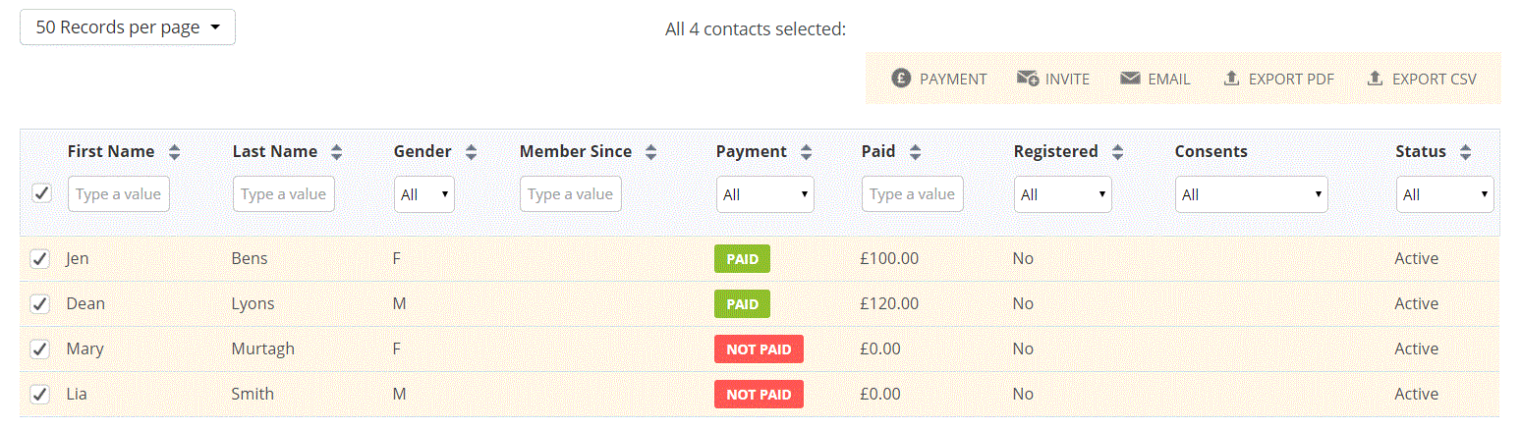The width and height of the screenshot is (1521, 429).
Task: Click the NOT PAID badge for Lia Smith
Action: click(x=759, y=395)
